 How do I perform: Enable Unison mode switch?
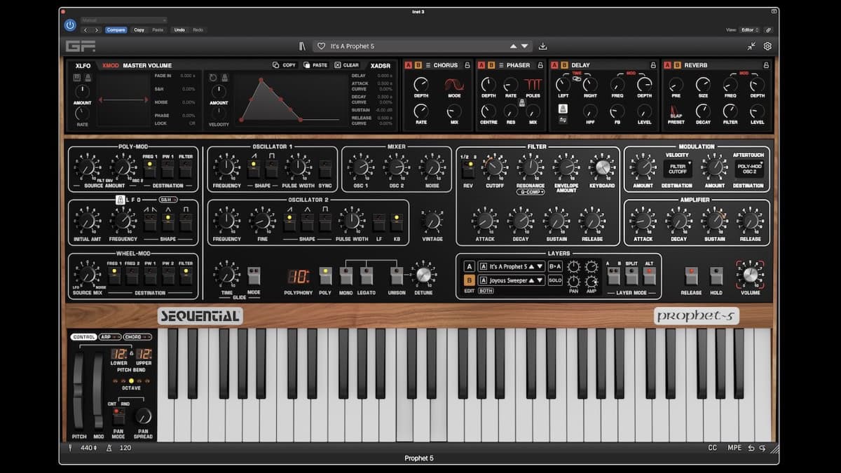tap(397, 275)
